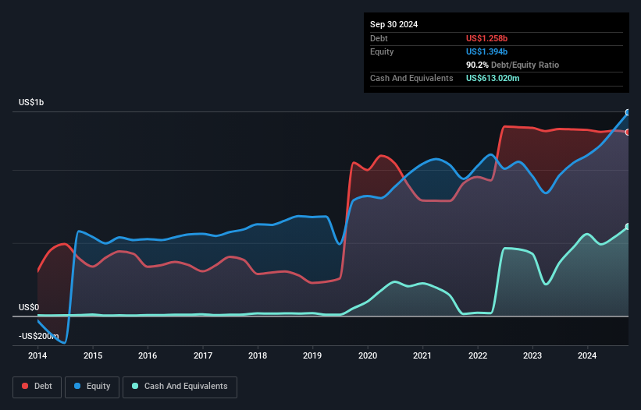Click the 90.2% Debt/Equity Ratio text
Screen dimensions: 641x410
[512, 65]
